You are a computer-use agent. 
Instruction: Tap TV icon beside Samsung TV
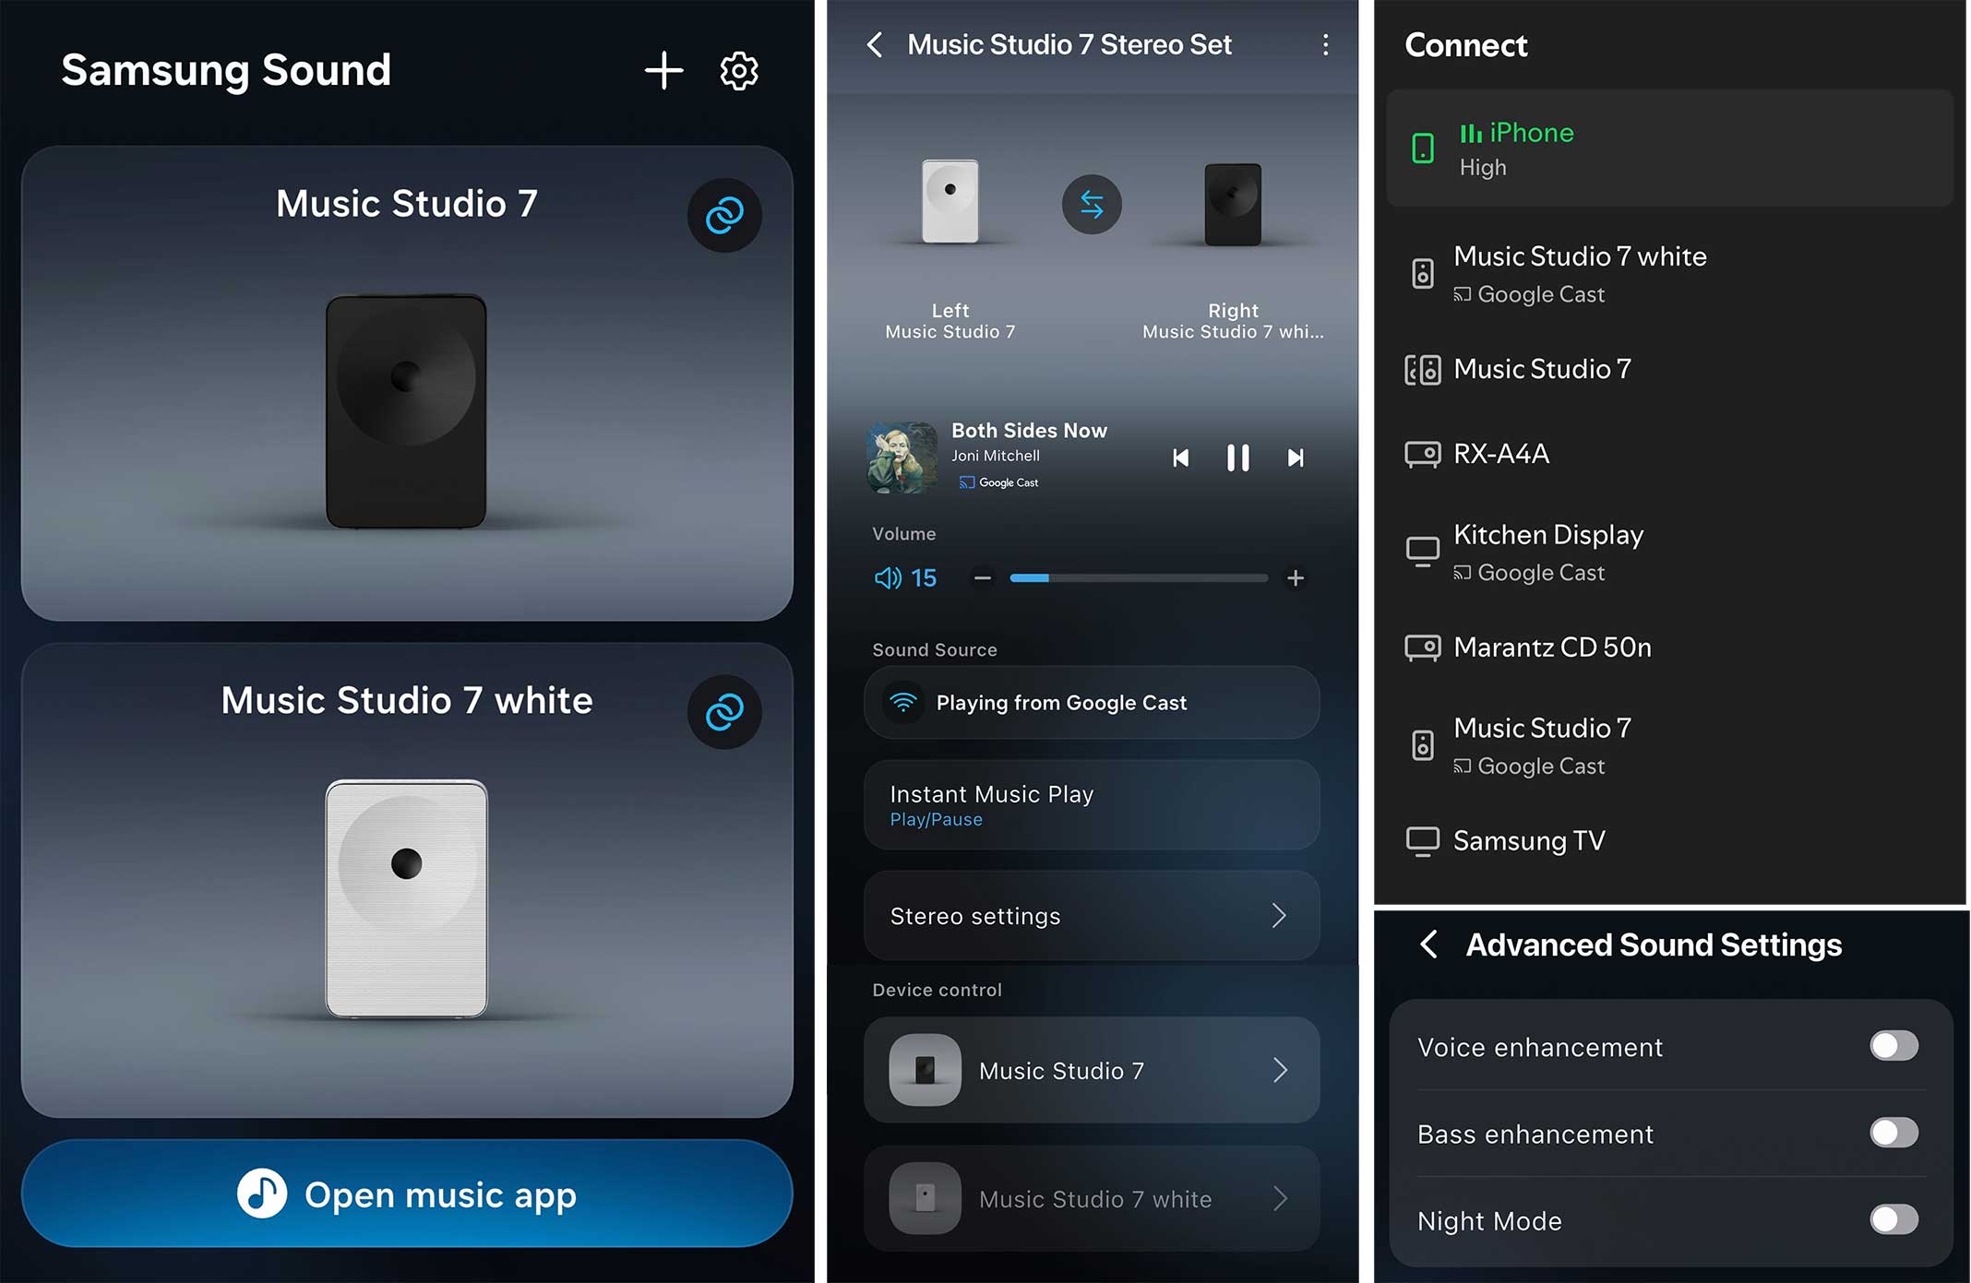[x=1423, y=841]
